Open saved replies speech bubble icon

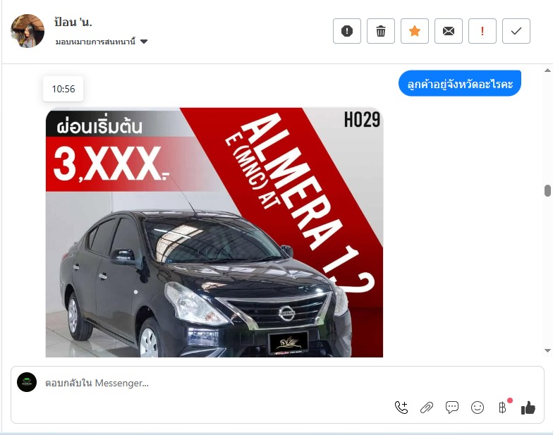tap(451, 408)
